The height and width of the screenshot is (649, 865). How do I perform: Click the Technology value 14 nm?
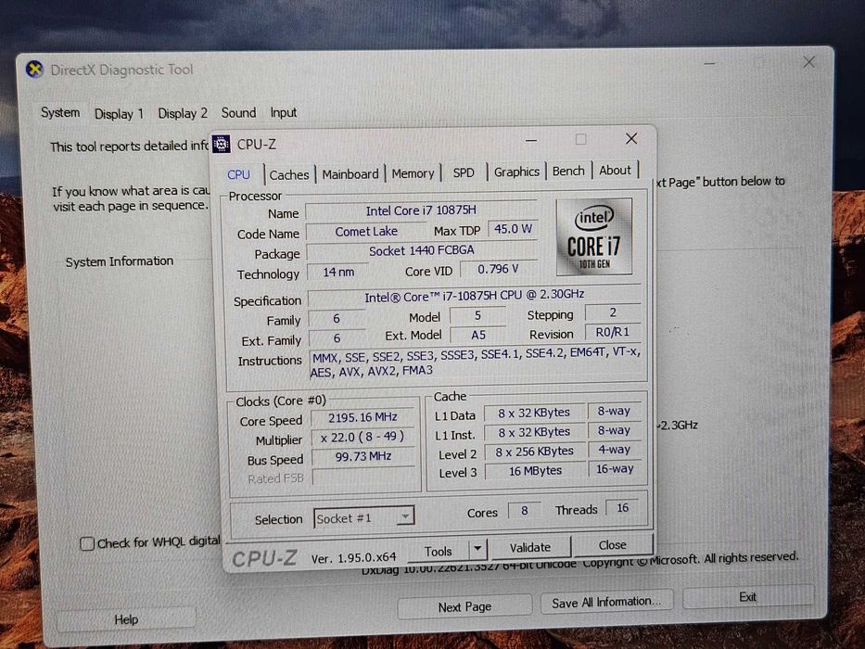338,272
